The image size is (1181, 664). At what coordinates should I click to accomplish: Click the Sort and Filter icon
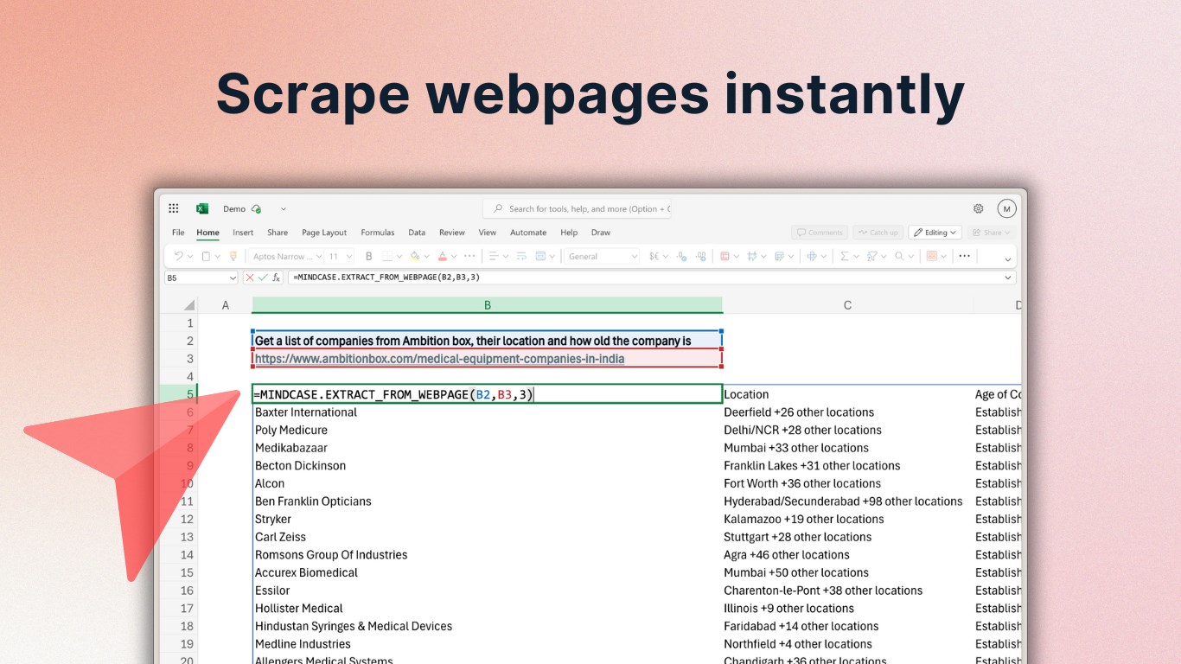pos(871,256)
